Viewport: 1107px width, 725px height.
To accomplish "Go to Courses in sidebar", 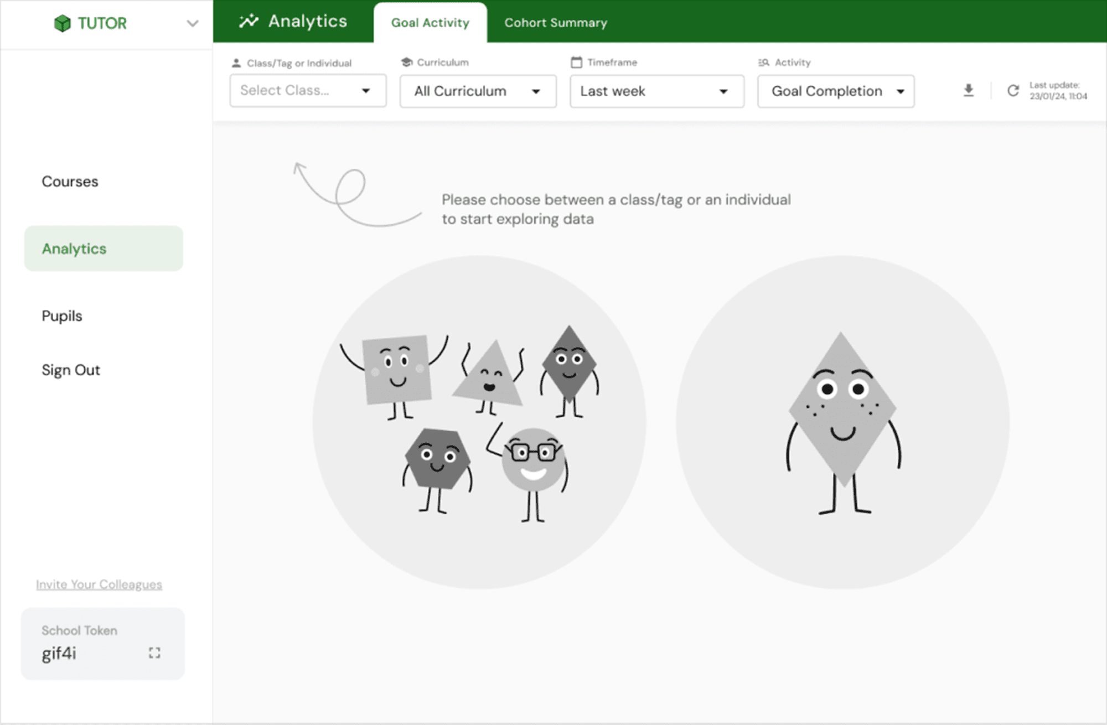I will point(70,182).
